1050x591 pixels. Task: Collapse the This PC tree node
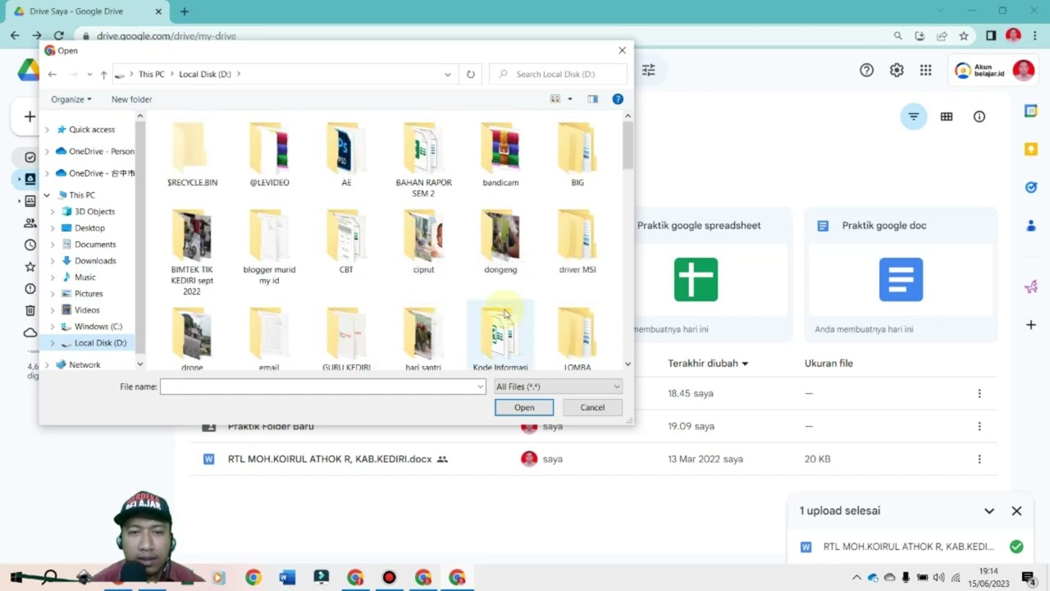[x=47, y=195]
